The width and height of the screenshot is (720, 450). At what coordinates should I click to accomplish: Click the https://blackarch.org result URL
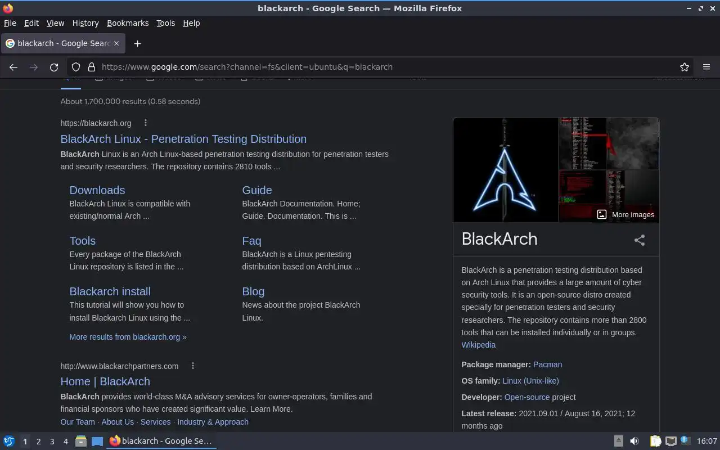(x=96, y=123)
